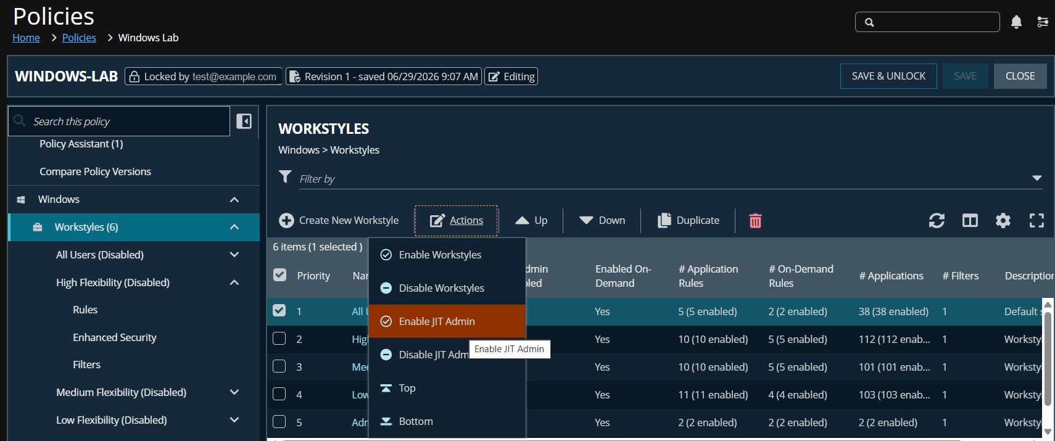Select Disable Workstyles menu item
The width and height of the screenshot is (1055, 441).
click(x=447, y=288)
